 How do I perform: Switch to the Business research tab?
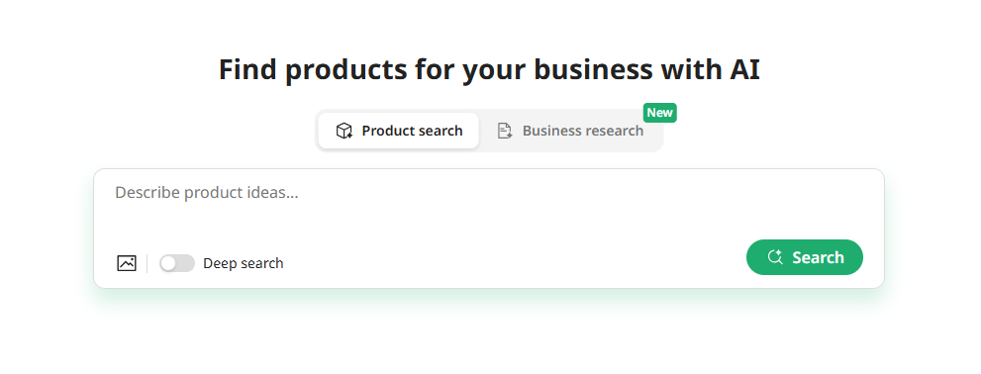[x=570, y=131]
